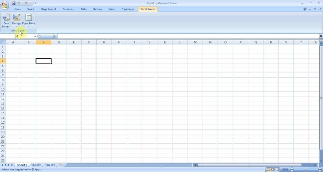Select row 1 header
The width and height of the screenshot is (323, 172).
[x=3, y=47]
